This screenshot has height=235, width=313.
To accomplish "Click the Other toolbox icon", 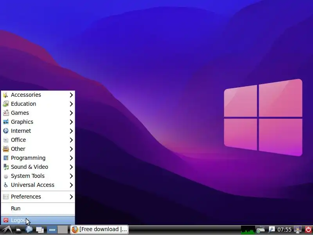I will point(6,149).
